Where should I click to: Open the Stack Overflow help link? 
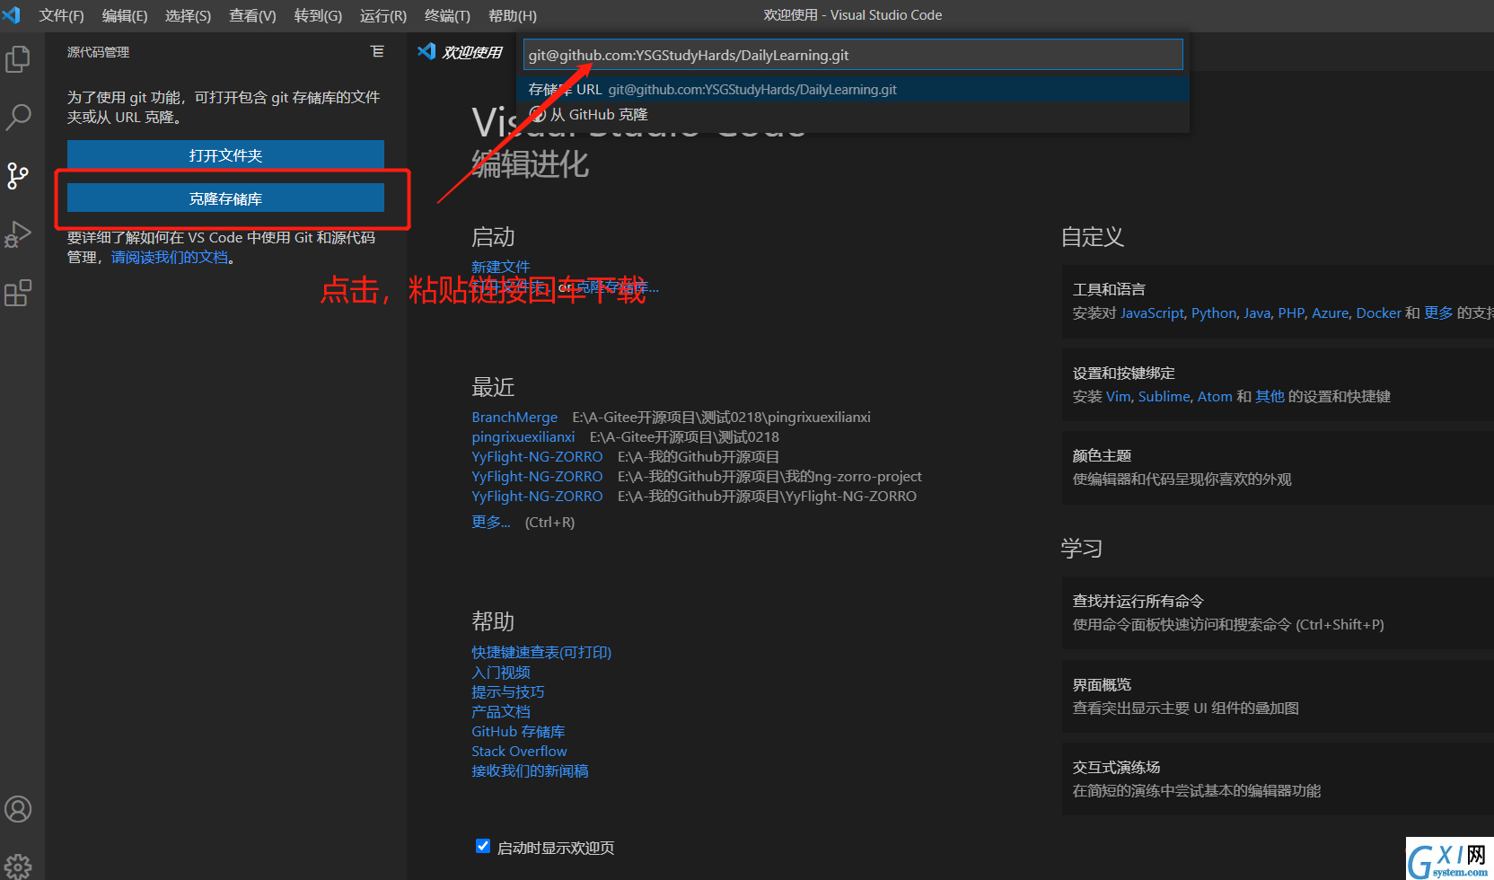coord(519,752)
